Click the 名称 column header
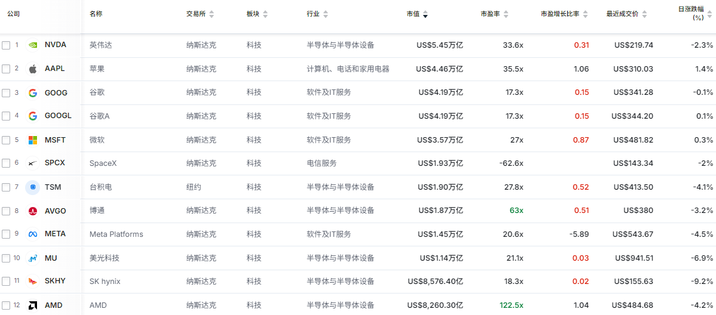The width and height of the screenshot is (716, 315). click(x=96, y=14)
